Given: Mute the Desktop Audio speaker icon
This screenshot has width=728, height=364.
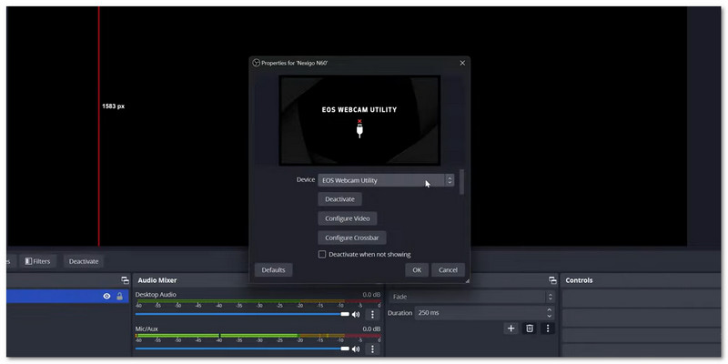Looking at the screenshot, I should click(x=356, y=314).
